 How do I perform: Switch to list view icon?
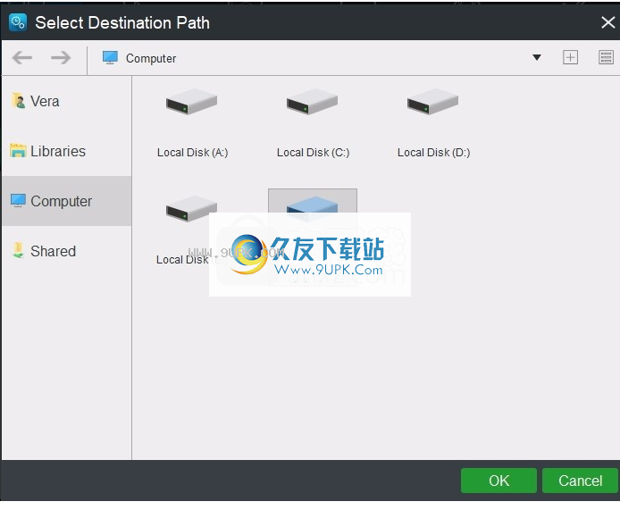click(x=606, y=58)
